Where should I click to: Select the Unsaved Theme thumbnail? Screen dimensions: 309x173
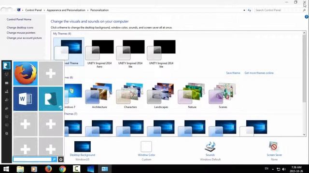pos(69,51)
